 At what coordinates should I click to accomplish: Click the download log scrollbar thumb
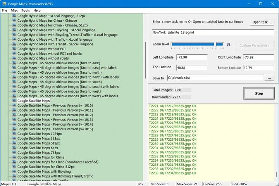(x=276, y=174)
